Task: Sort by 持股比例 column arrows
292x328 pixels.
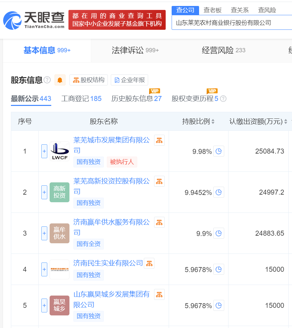Action: click(213, 121)
